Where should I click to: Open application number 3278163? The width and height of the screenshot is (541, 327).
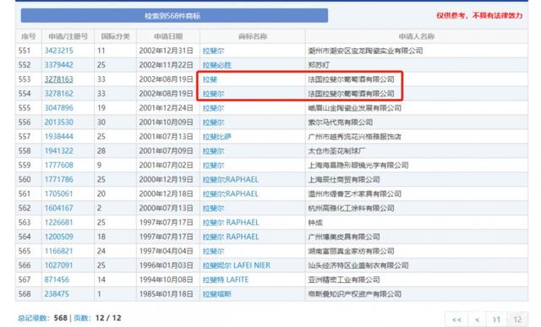click(x=58, y=79)
